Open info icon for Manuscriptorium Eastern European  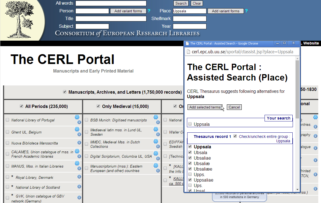(x=158, y=171)
